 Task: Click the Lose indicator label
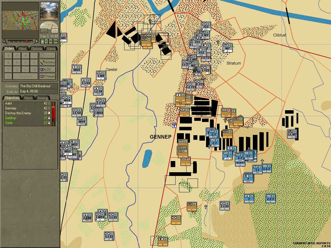44,31
